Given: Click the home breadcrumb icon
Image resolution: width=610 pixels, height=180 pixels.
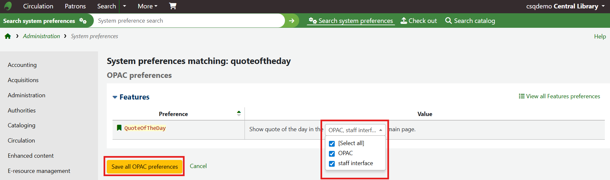Looking at the screenshot, I should click(x=8, y=36).
